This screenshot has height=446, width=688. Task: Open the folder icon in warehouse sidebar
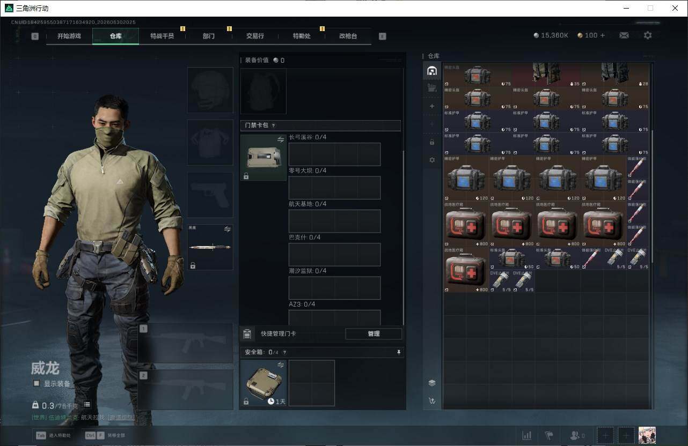coord(431,88)
